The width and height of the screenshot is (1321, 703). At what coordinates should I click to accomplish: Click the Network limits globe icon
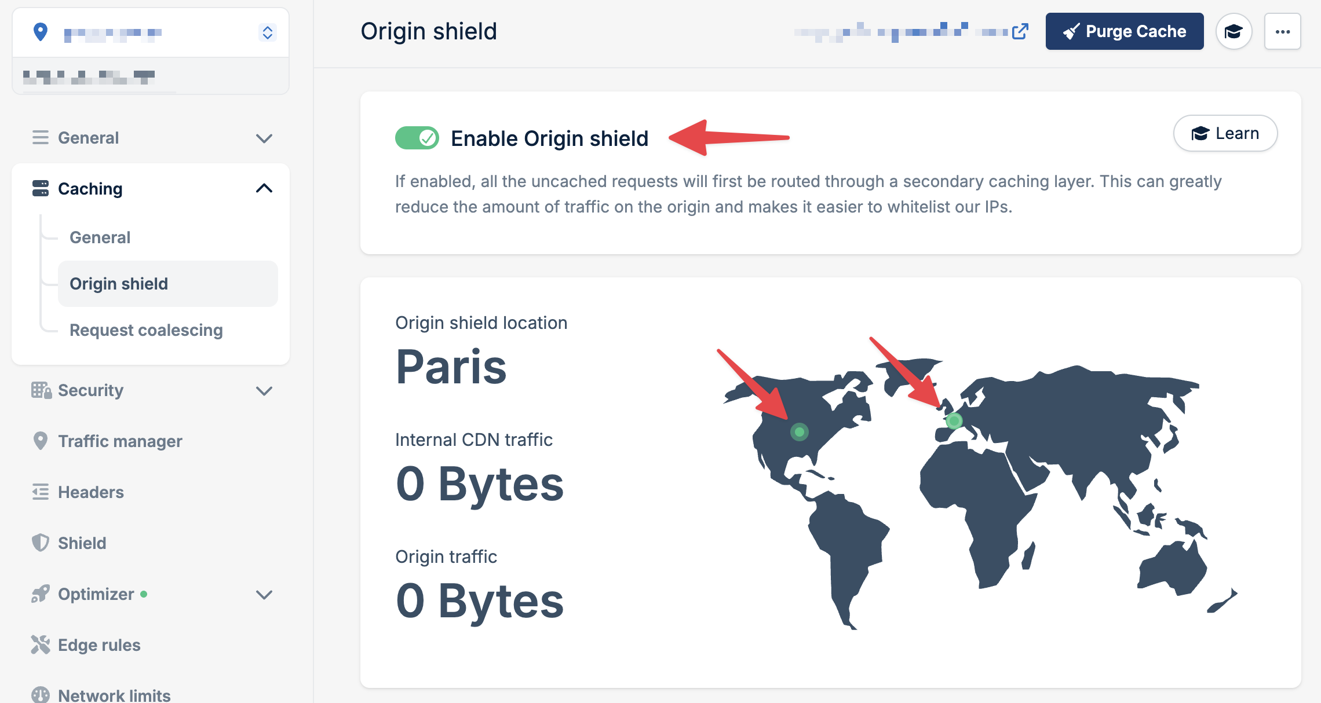point(39,694)
